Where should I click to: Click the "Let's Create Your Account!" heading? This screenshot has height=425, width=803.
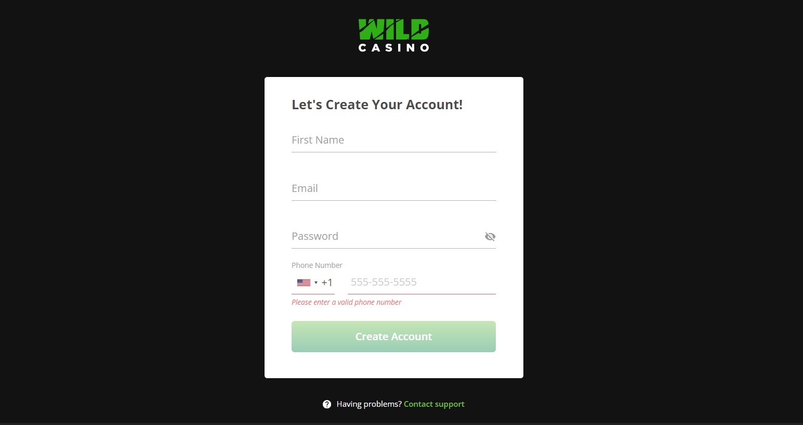tap(377, 105)
